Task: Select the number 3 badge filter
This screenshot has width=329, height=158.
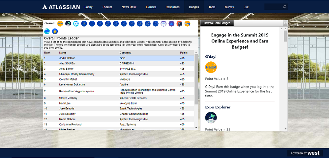Action: click(x=100, y=24)
